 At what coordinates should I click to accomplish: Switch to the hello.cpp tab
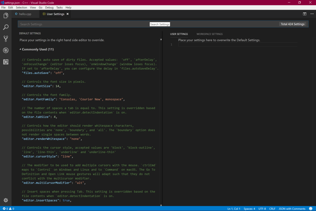[25, 14]
